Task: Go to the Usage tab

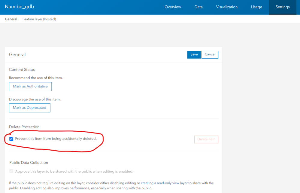Action: (x=256, y=7)
